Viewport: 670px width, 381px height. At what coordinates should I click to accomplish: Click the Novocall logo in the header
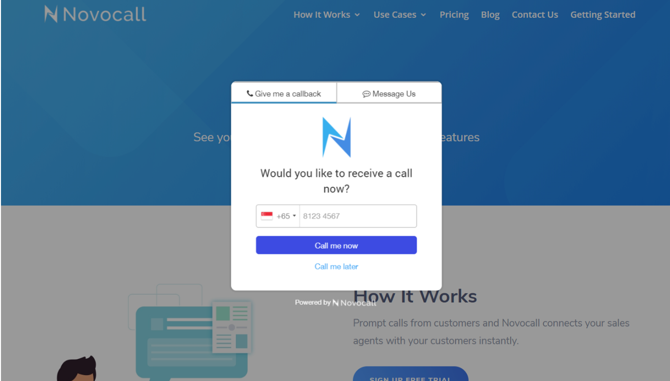(95, 14)
